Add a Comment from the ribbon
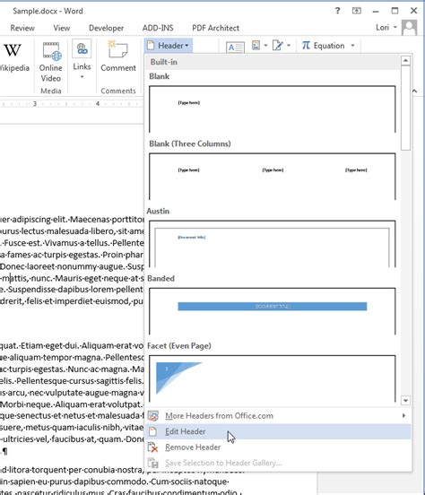The width and height of the screenshot is (425, 495). click(x=118, y=56)
